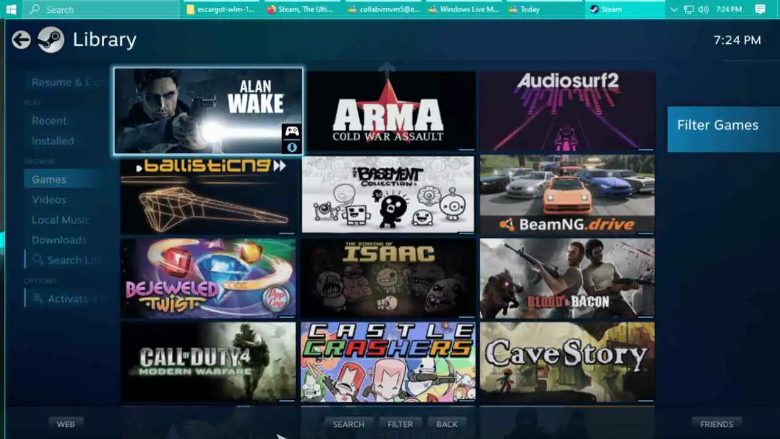Select the Audiosurf 2 tile
This screenshot has width=780, height=439.
pos(567,110)
